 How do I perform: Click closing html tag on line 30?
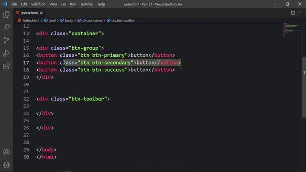pyautogui.click(x=46, y=157)
